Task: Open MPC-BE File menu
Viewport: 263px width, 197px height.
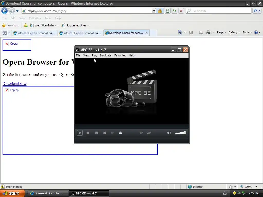Action: (78, 55)
